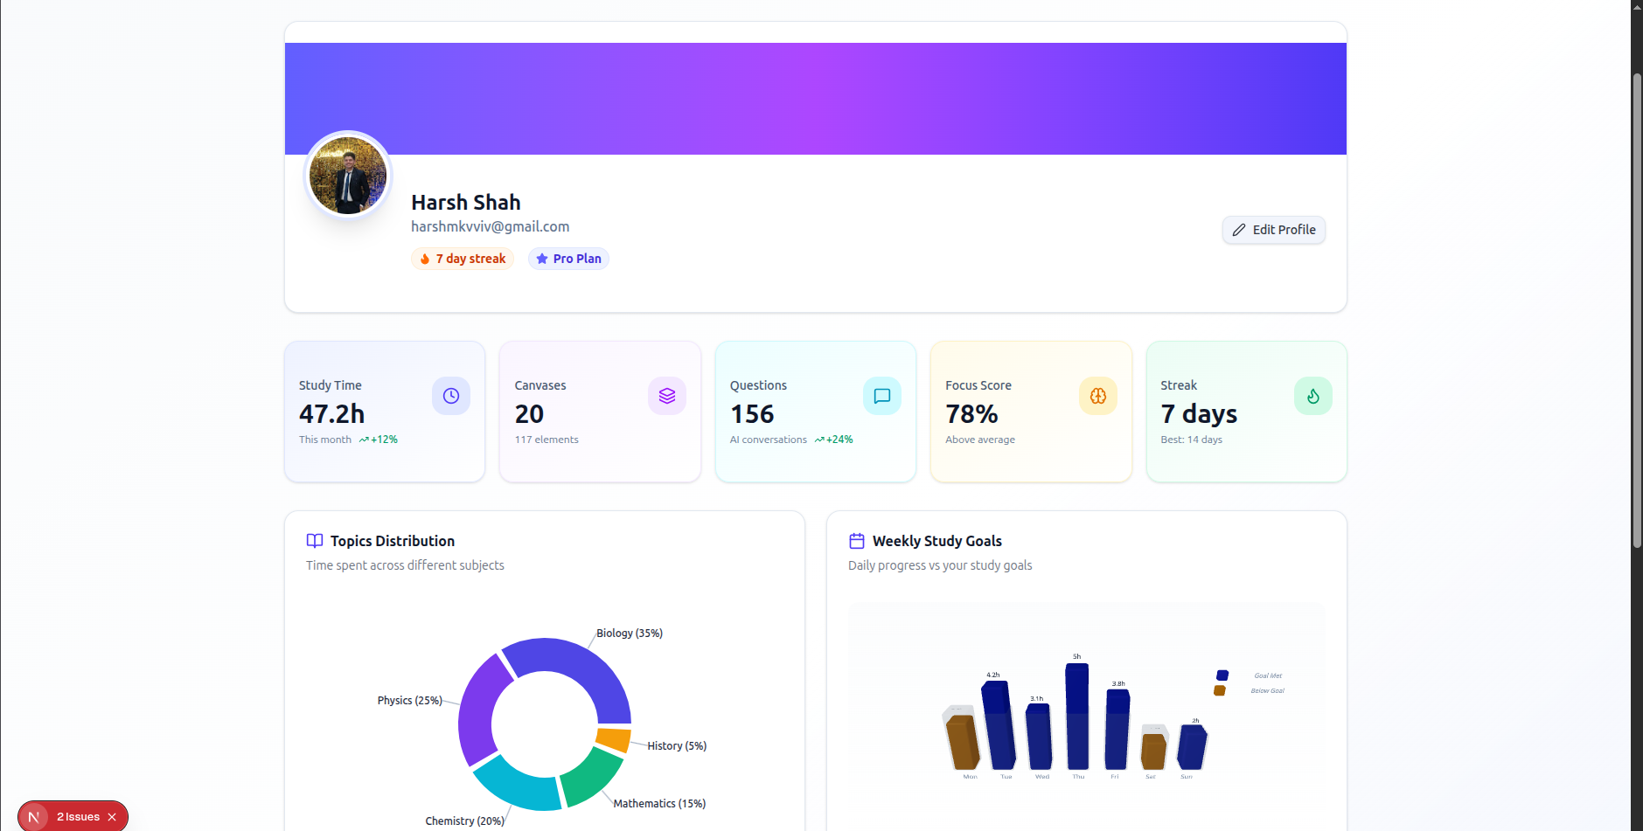Click the Weekly Study Goals heading
The image size is (1643, 831).
[x=937, y=541]
